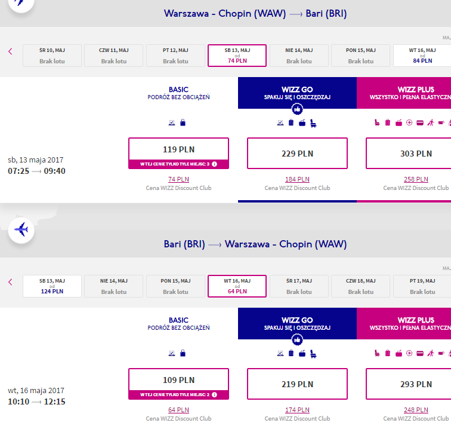Select CZW 11, MAJ outbound date tab
This screenshot has height=426, width=451.
pos(113,56)
